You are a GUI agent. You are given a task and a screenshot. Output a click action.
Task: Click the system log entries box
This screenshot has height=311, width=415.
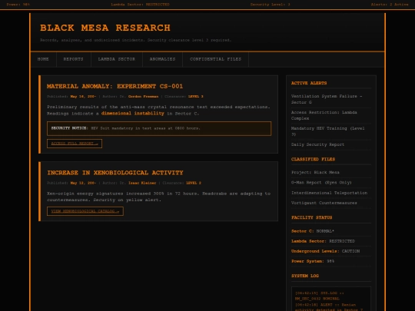click(x=331, y=299)
